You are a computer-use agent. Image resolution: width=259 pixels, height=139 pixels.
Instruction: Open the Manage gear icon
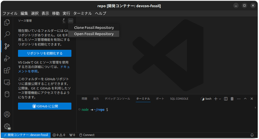point(7,126)
